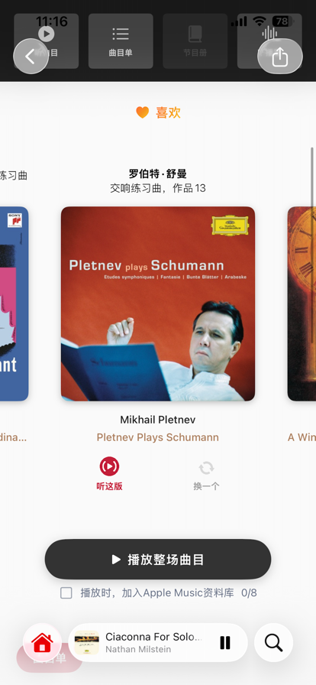Tap the search magnifier icon
This screenshot has height=685, width=316.
(274, 642)
